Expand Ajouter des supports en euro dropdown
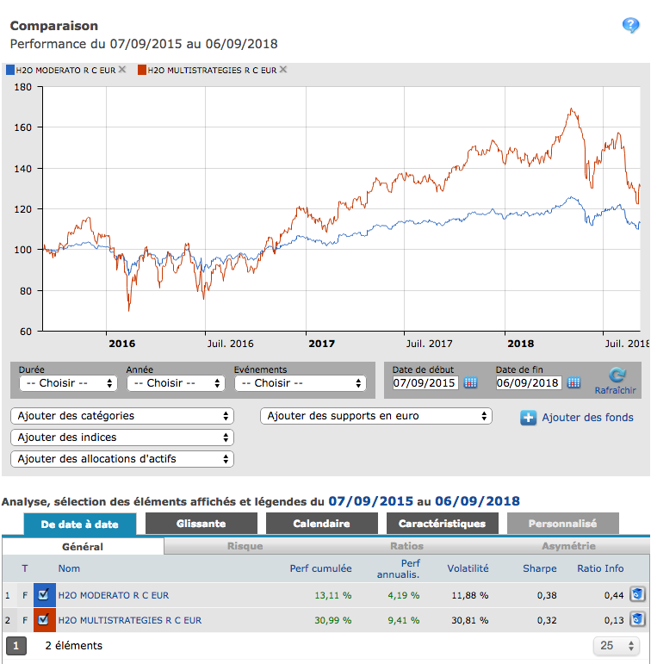This screenshot has width=651, height=664. [x=375, y=416]
